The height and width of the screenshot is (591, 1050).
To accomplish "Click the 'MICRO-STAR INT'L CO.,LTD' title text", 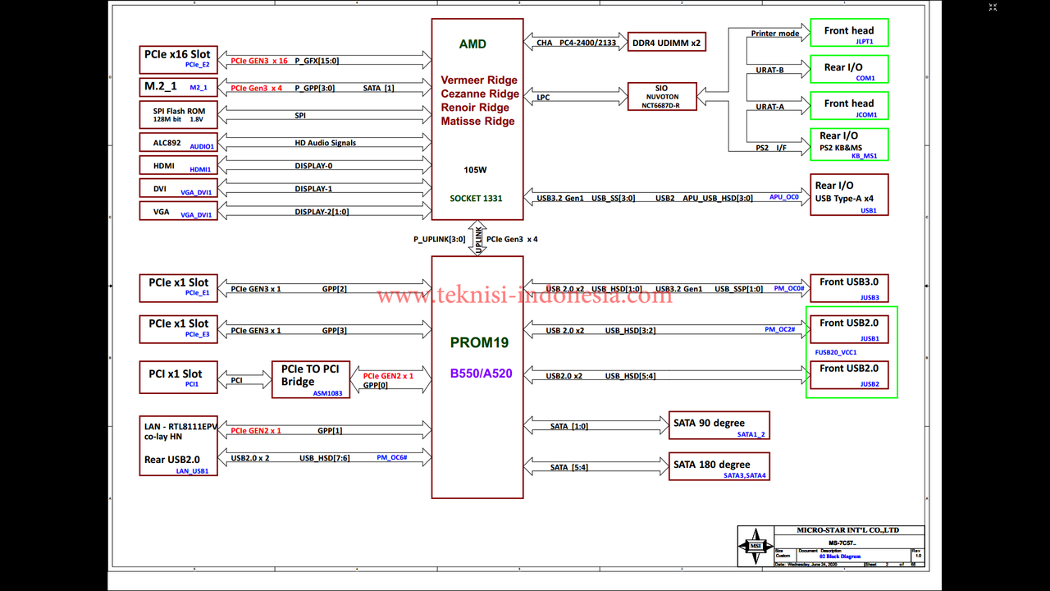I will (x=848, y=530).
